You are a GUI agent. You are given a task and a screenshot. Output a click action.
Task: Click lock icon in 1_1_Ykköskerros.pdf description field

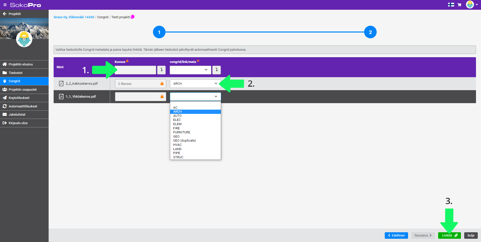[x=162, y=96]
